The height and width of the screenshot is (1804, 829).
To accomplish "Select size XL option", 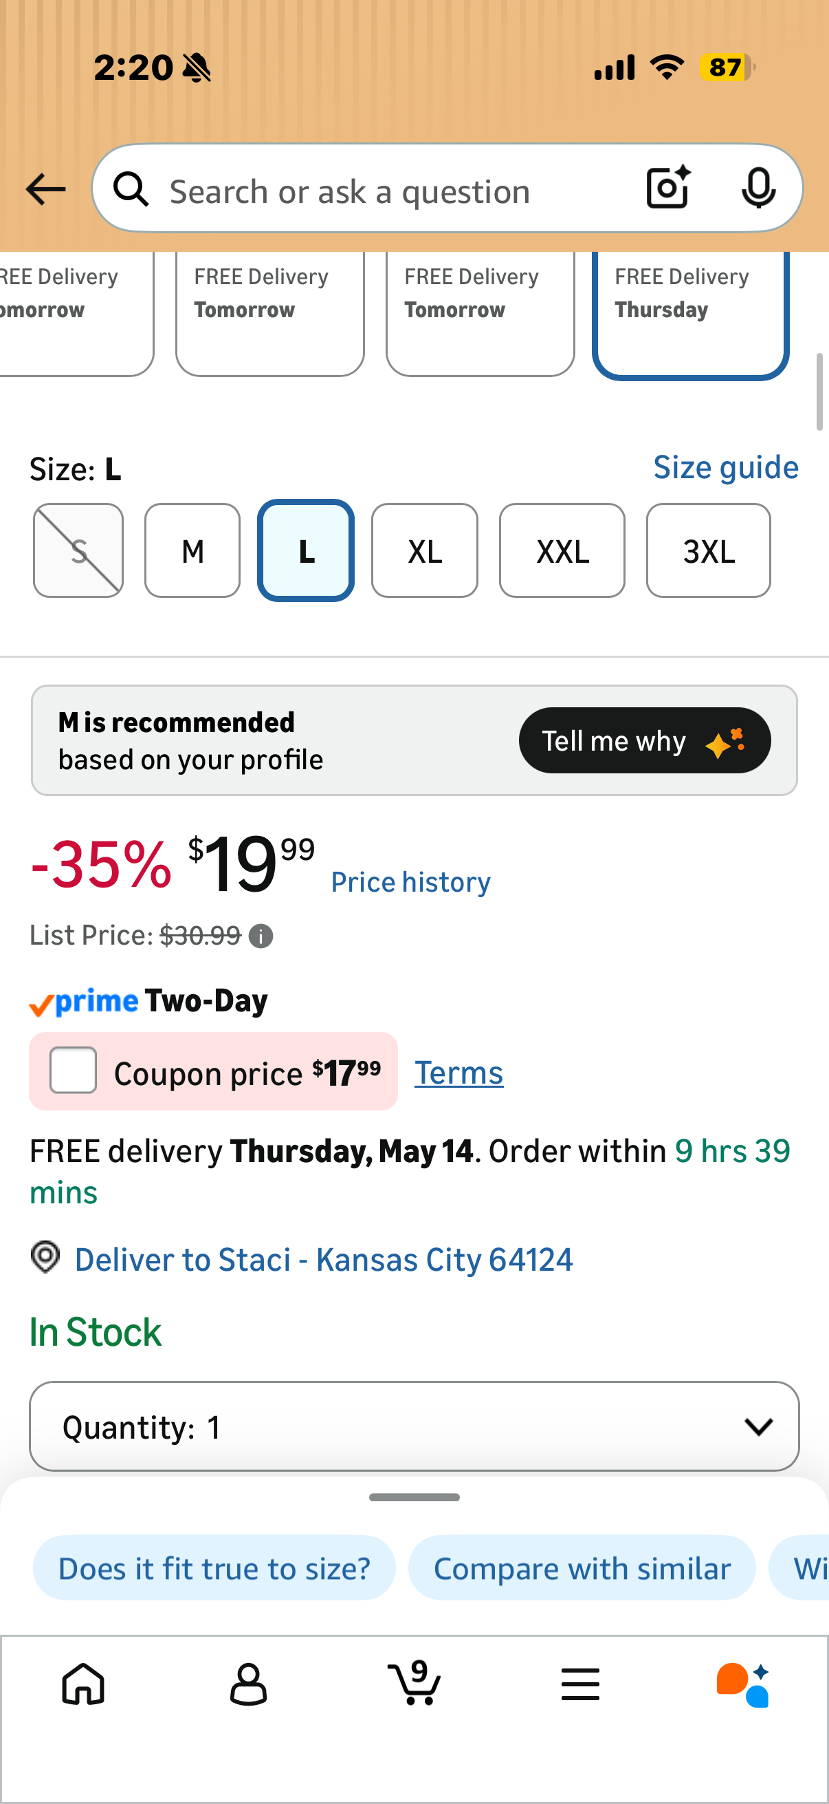I will click(x=425, y=550).
